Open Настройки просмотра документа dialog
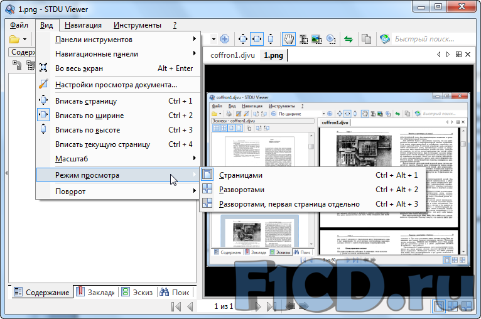 pyautogui.click(x=118, y=85)
